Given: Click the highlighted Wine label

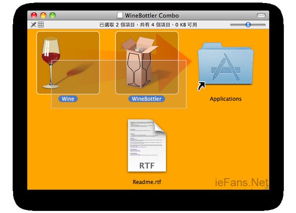Looking at the screenshot, I should tap(68, 99).
